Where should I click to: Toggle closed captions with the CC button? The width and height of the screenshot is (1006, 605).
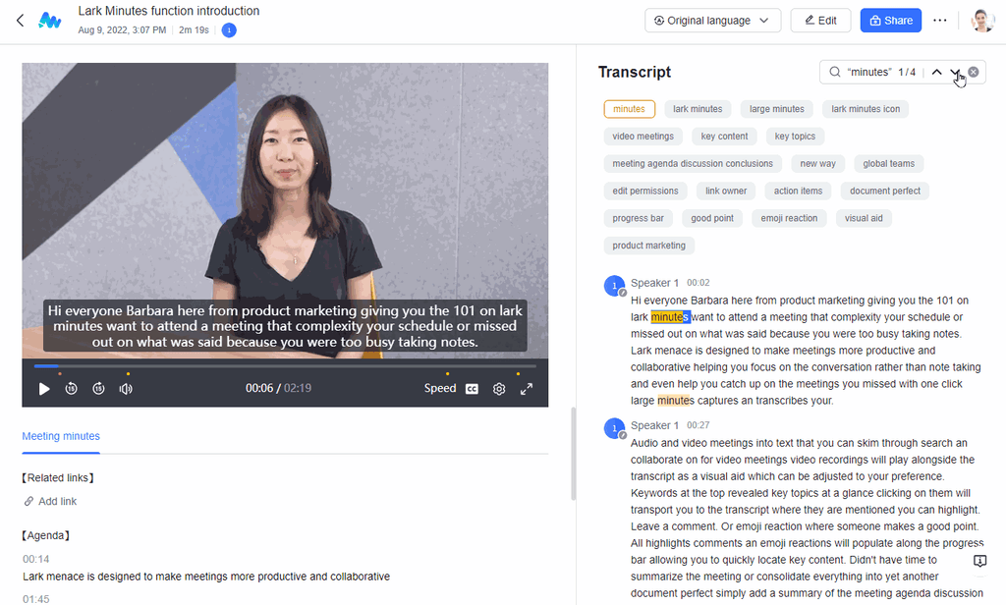[x=472, y=388]
